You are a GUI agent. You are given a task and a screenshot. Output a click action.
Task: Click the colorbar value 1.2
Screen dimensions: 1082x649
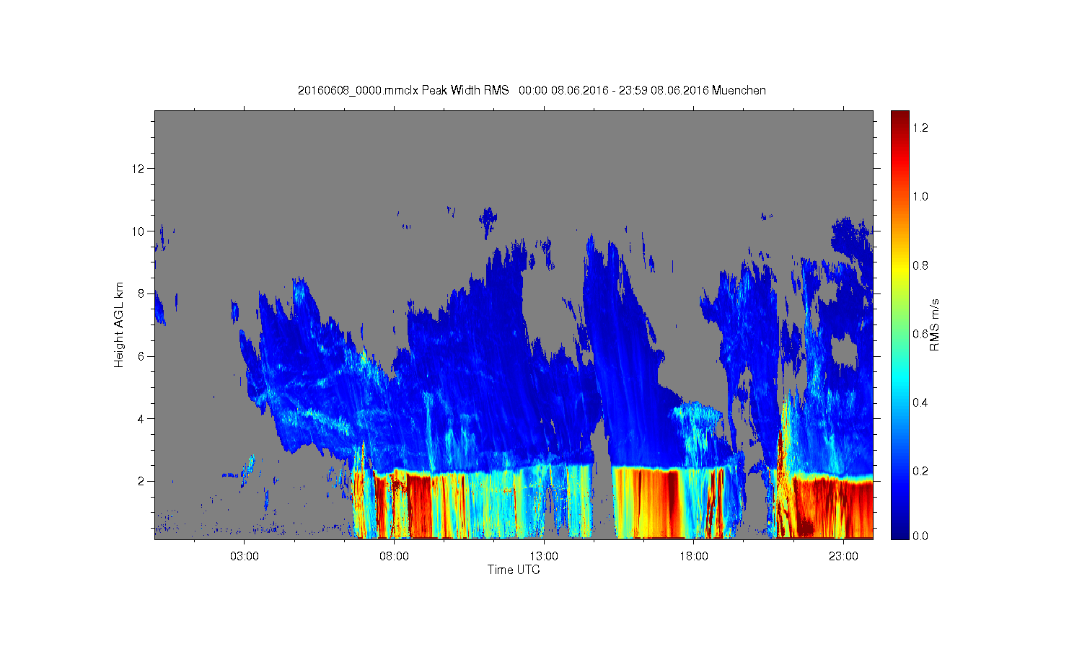click(x=920, y=128)
